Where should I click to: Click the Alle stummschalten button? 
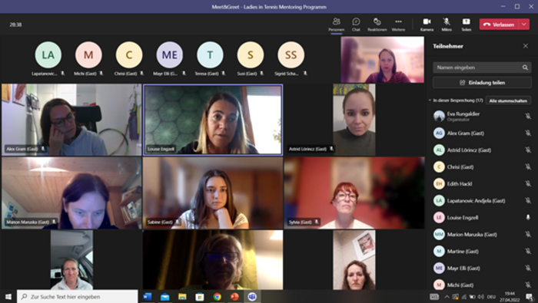click(x=508, y=100)
